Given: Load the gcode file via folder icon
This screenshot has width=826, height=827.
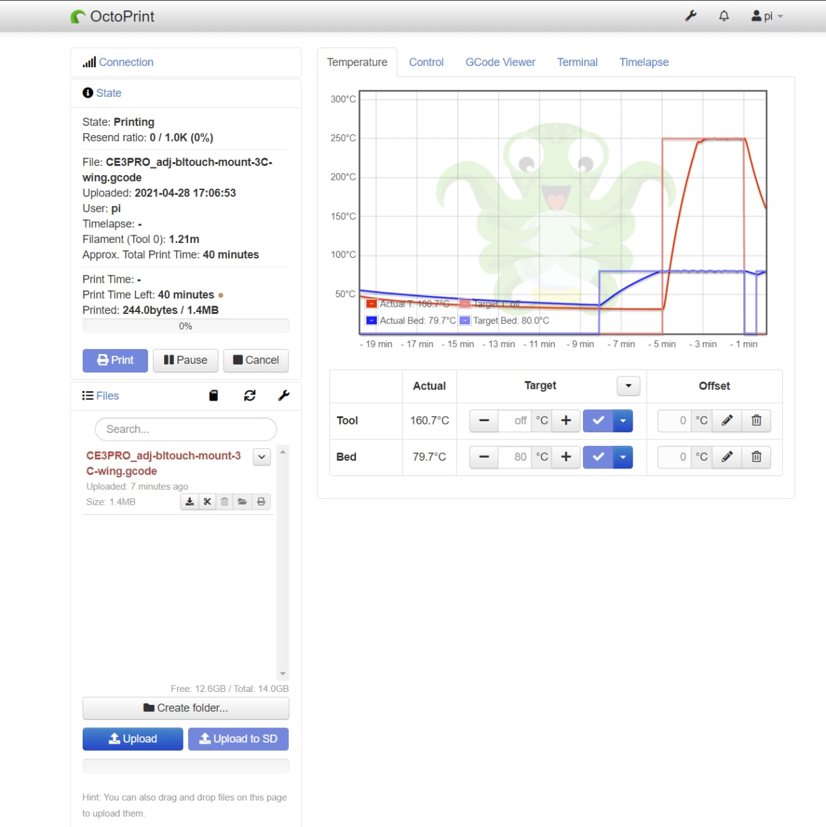Looking at the screenshot, I should click(x=242, y=501).
